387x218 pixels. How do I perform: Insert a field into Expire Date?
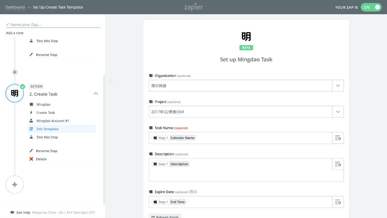[338, 202]
